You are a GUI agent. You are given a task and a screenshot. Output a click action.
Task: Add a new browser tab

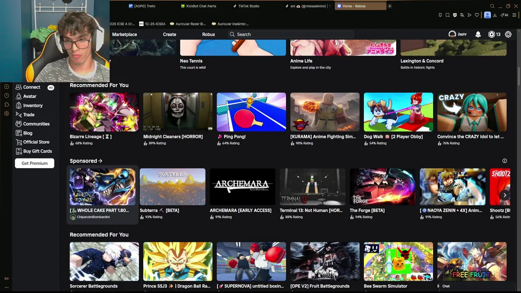390,6
